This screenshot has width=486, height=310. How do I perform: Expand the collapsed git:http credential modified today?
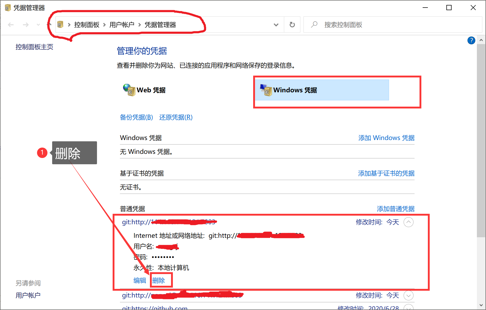[x=409, y=295]
